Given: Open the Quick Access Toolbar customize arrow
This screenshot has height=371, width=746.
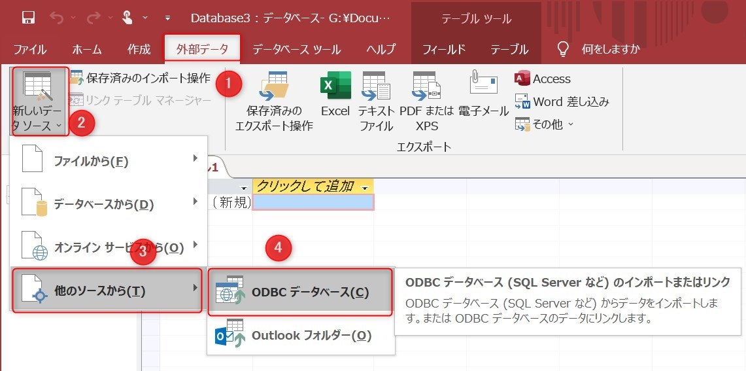Looking at the screenshot, I should coord(168,18).
